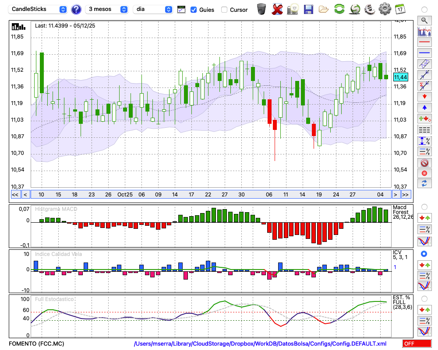438x350 pixels.
Task: Click the ICV 5, 3, 1 label
Action: tap(400, 255)
